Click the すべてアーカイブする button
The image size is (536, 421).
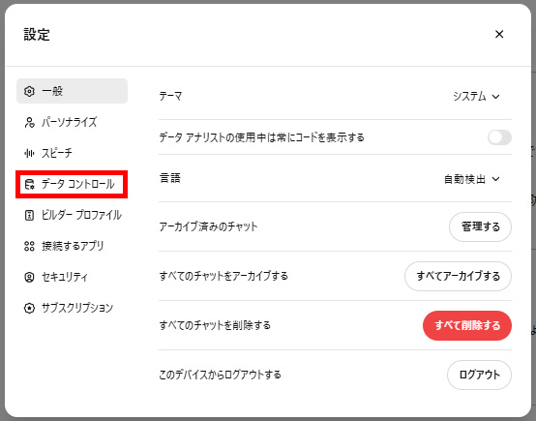tap(458, 276)
